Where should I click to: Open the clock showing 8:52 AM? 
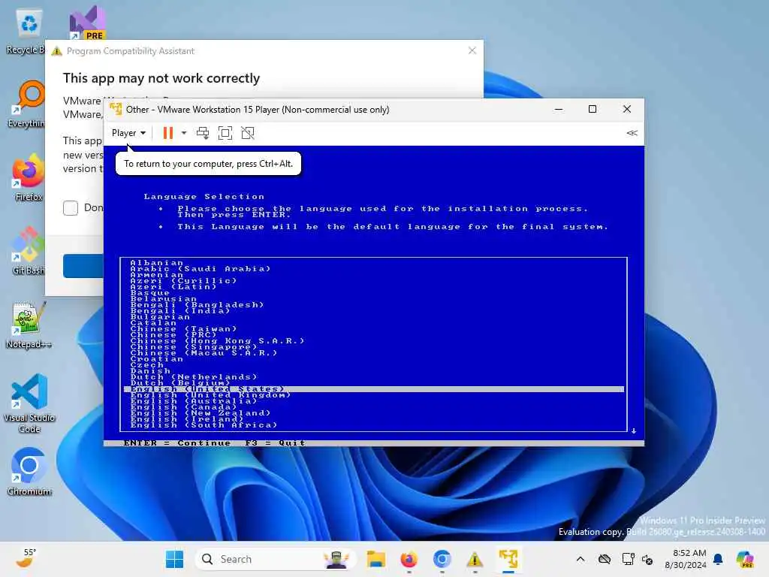(685, 559)
